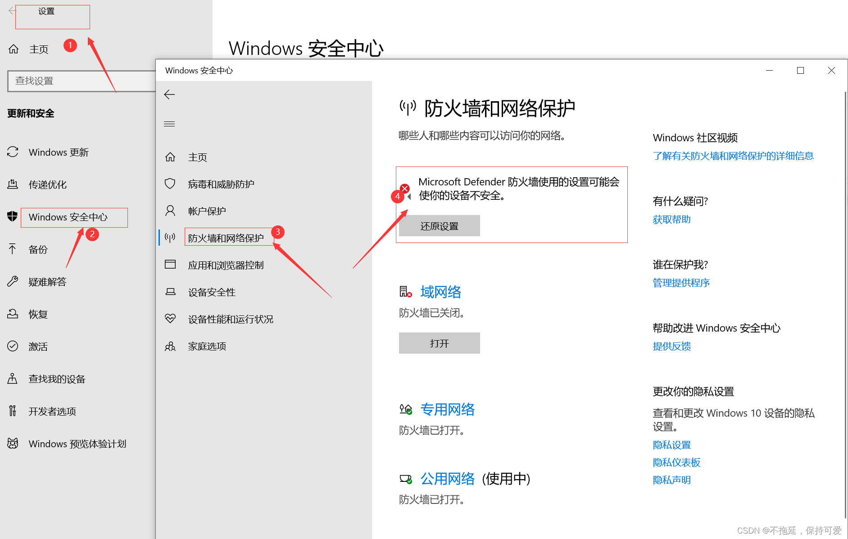Open the 专用网络 link

pos(448,409)
